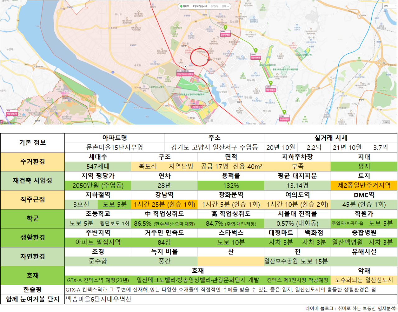Click the 고봉산 mountain icon on map
This screenshot has height=312, width=398.
(x=263, y=5)
